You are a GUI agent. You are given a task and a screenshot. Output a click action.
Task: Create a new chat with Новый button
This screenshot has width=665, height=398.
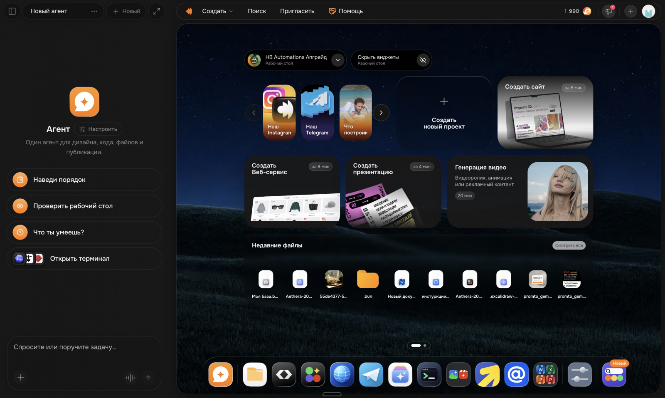click(126, 11)
